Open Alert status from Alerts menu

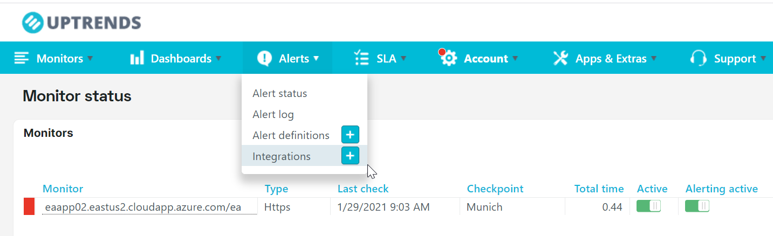[279, 93]
